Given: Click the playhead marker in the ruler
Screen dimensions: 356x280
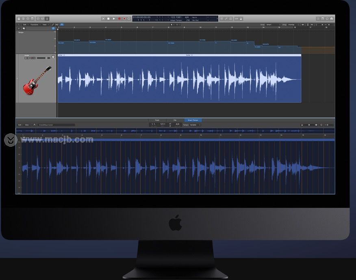Looking at the screenshot, I should pyautogui.click(x=58, y=29).
